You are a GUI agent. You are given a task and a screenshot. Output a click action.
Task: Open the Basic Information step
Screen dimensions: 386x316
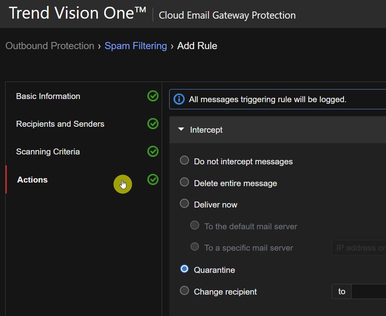(48, 96)
